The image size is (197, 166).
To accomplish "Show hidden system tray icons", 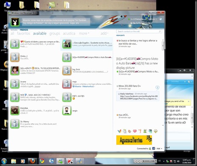I will pyautogui.click(x=164, y=161).
